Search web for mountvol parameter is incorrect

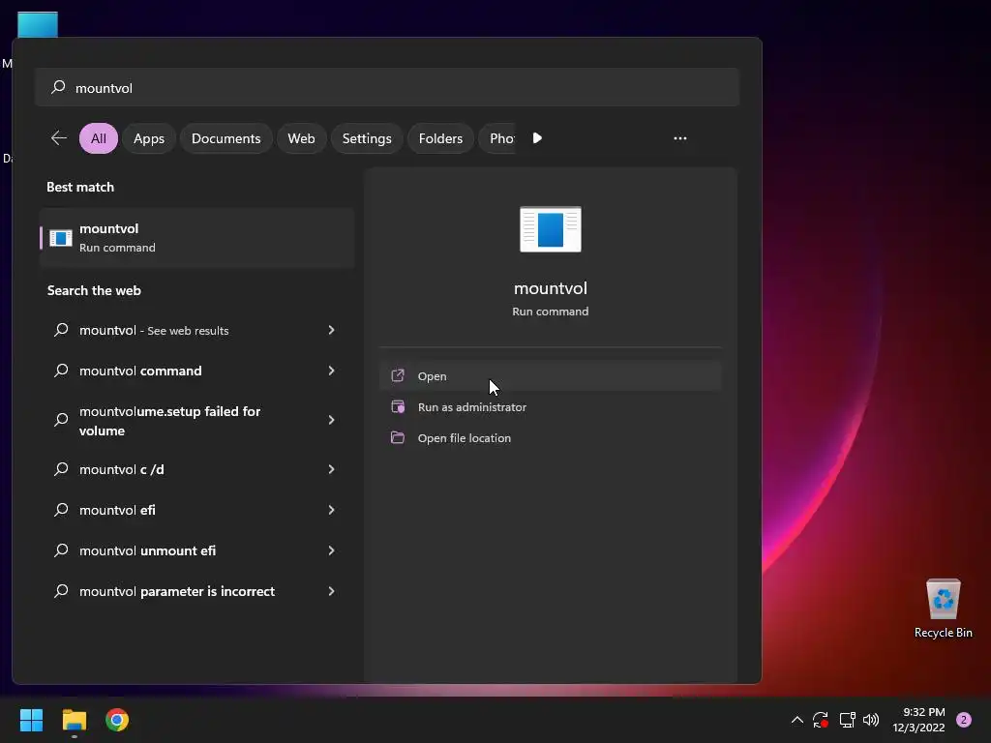196,591
